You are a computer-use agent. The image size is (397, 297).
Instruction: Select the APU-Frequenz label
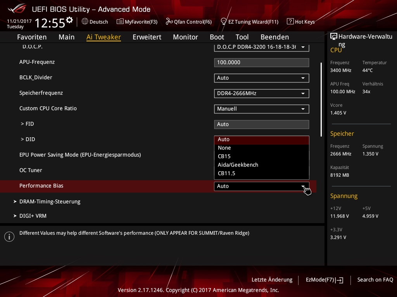(37, 62)
